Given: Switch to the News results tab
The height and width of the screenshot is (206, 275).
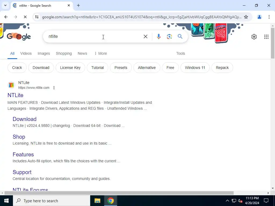Looking at the screenshot, I should click(82, 53).
